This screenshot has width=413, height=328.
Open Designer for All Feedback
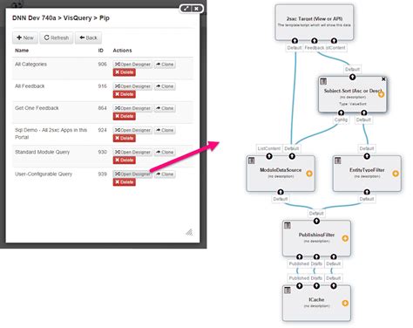point(132,86)
